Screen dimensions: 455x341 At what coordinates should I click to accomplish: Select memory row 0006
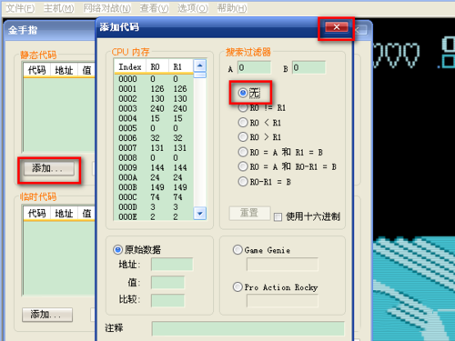154,138
